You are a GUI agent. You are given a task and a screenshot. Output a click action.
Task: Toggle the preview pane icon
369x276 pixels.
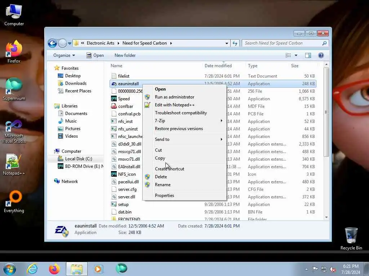pyautogui.click(x=308, y=55)
